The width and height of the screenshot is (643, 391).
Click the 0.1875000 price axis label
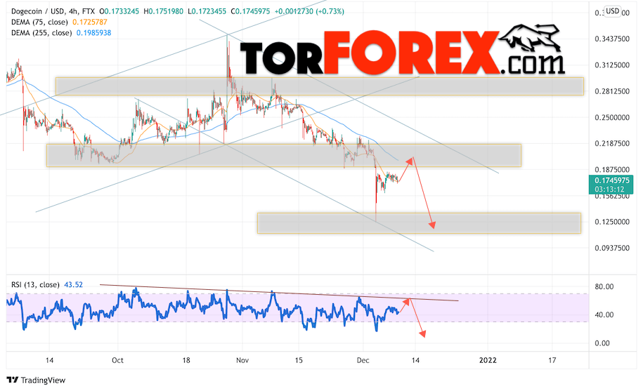point(612,169)
